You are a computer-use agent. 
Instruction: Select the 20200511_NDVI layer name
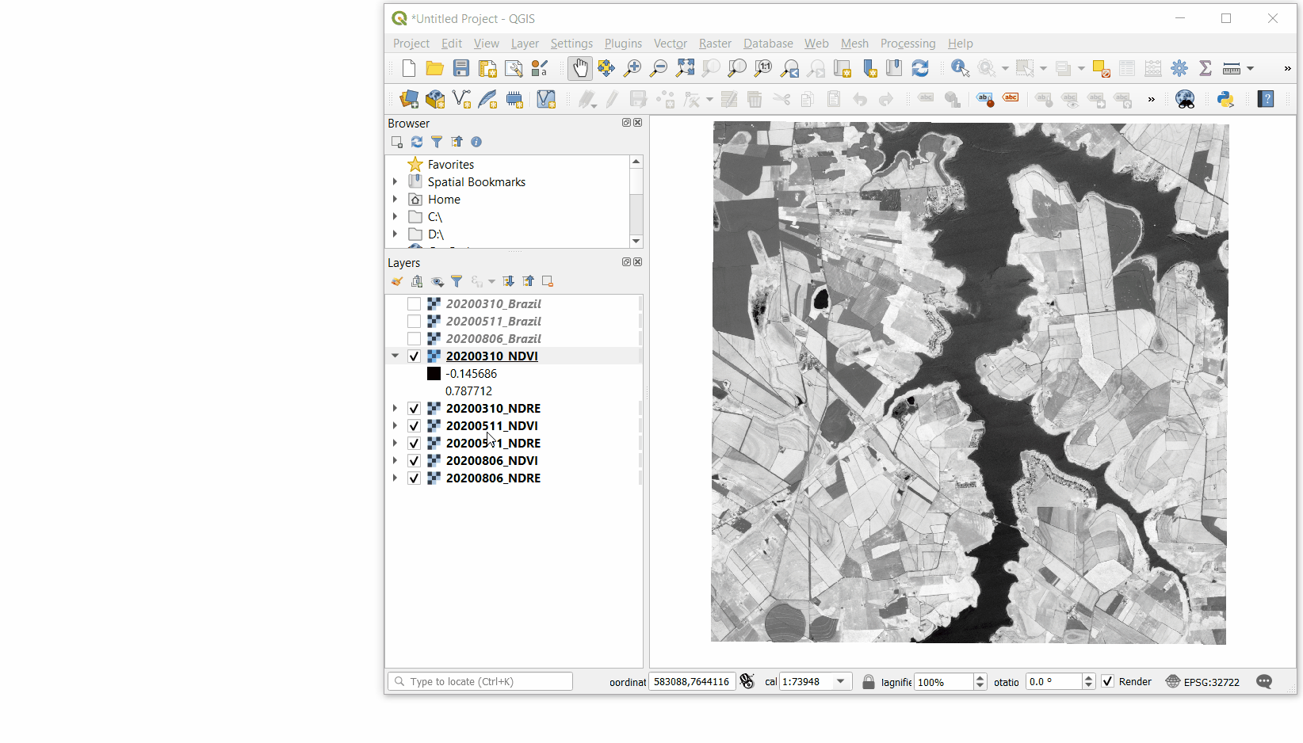click(x=491, y=426)
